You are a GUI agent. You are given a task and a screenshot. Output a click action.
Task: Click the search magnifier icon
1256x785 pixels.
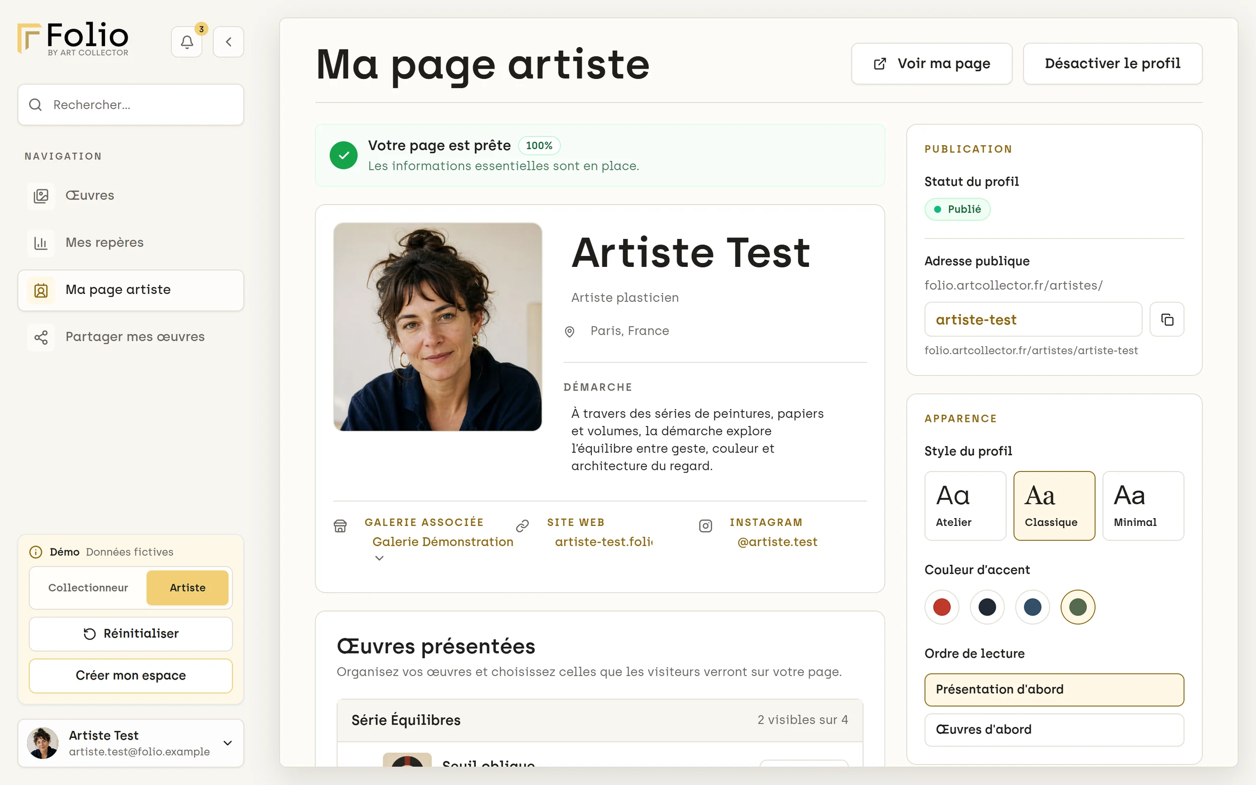pos(35,105)
